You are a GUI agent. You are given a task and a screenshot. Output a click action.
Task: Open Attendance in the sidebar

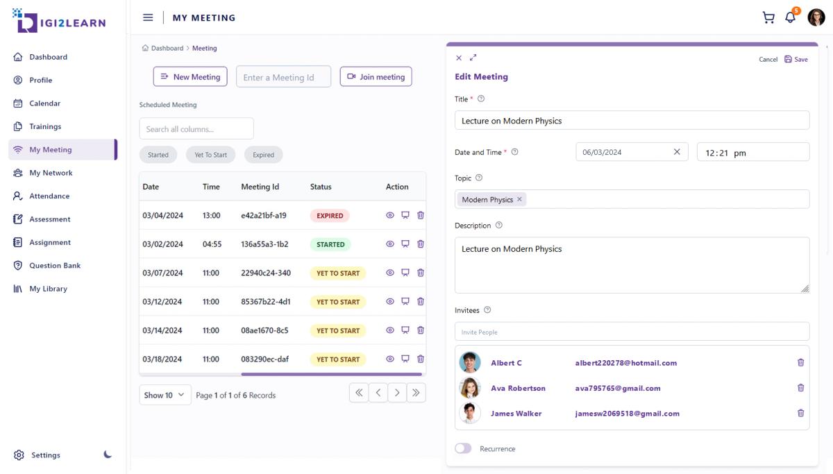(x=49, y=196)
